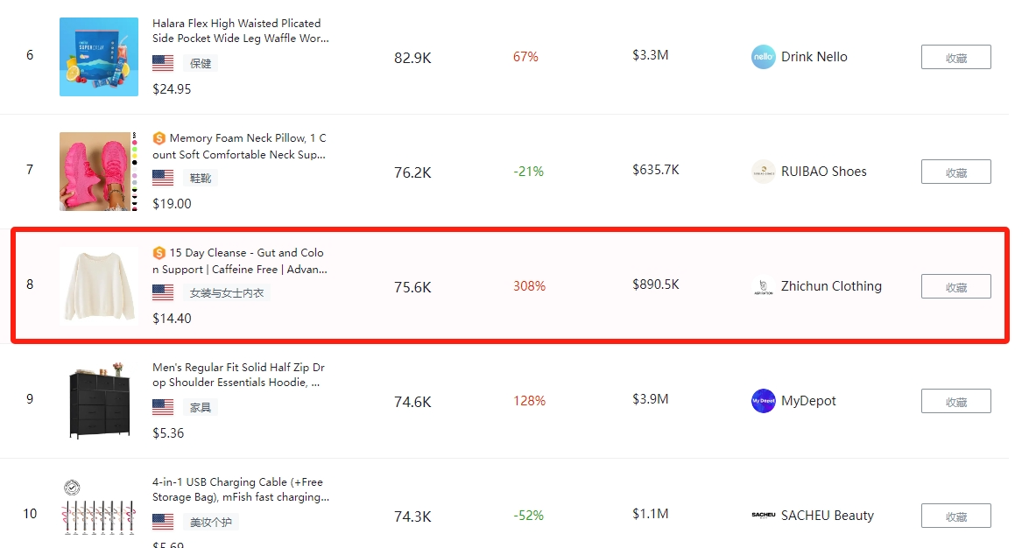The height and width of the screenshot is (548, 1029).
Task: Open the pink sneakers product thumbnail
Action: pos(98,172)
